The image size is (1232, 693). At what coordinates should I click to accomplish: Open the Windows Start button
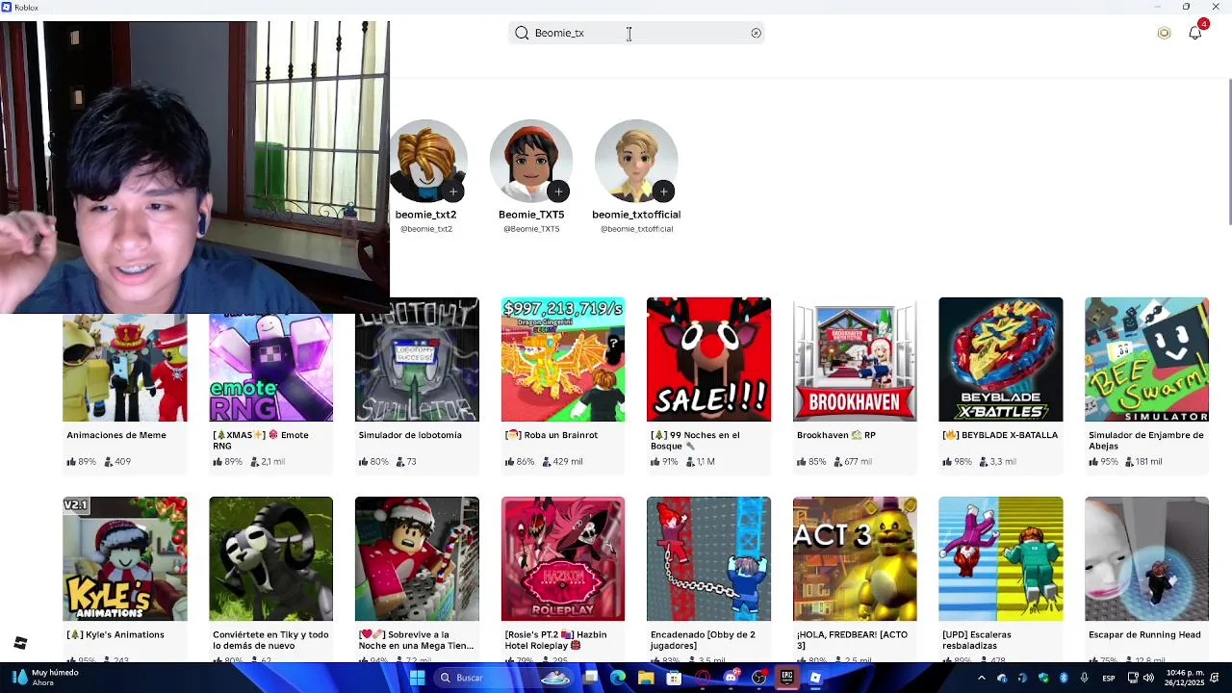coord(417,678)
